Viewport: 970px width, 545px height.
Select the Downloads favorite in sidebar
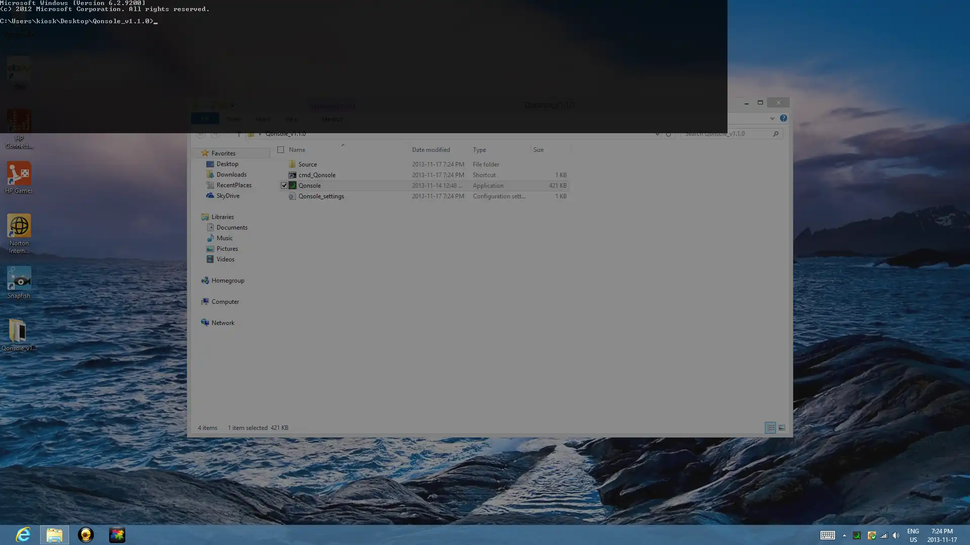click(231, 175)
